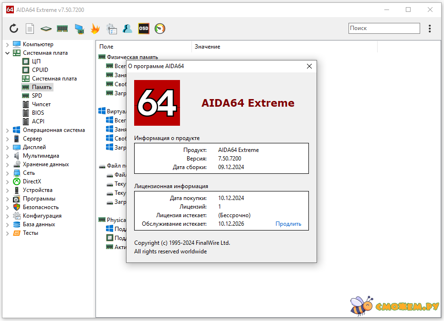Click the База данных database icon

coord(17,224)
